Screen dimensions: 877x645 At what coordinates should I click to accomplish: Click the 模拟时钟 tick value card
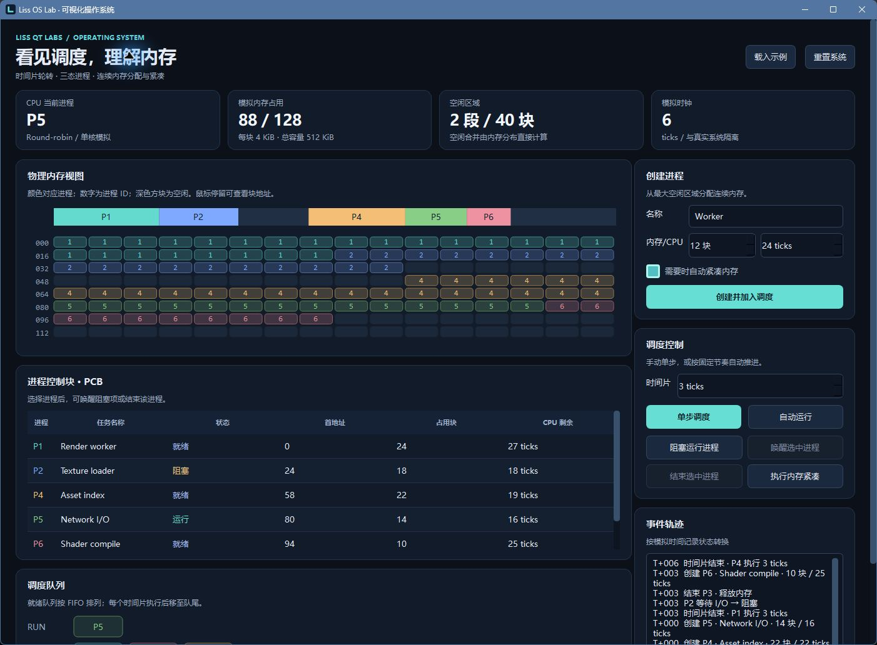pyautogui.click(x=753, y=120)
